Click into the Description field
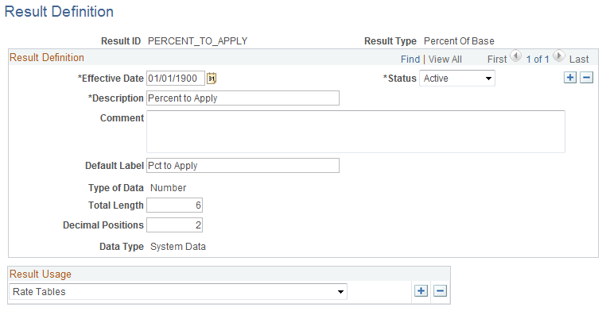 click(x=243, y=98)
